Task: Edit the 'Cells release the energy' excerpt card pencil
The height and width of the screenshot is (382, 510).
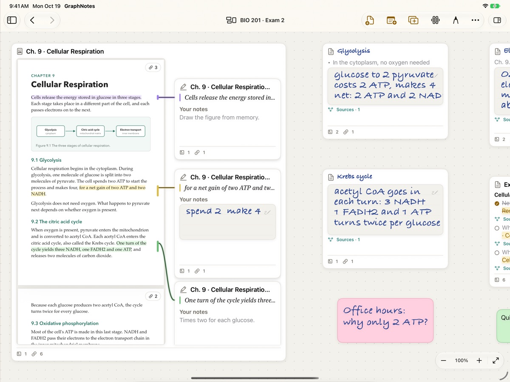Action: click(x=183, y=87)
